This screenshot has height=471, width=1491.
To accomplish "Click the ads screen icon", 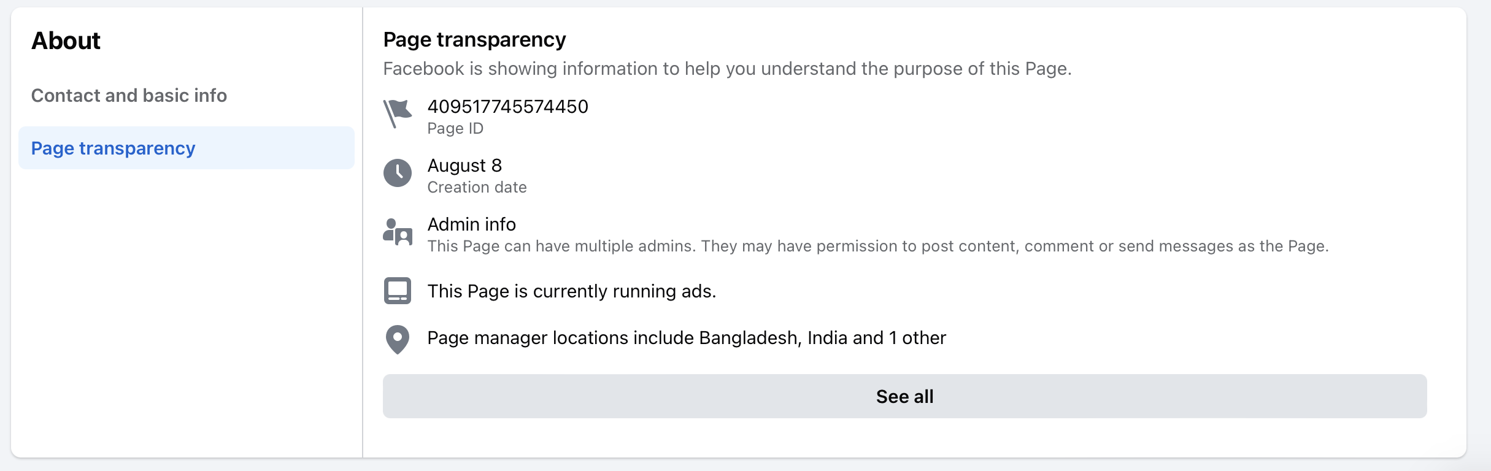I will point(398,291).
